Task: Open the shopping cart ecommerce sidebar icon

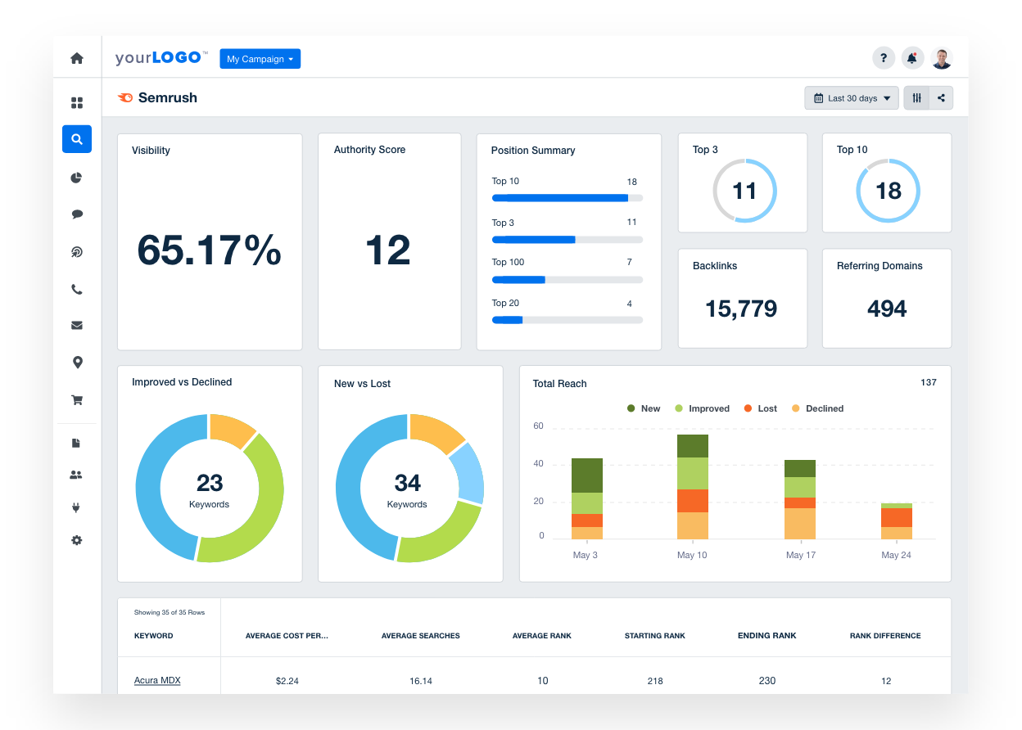Action: click(x=77, y=400)
